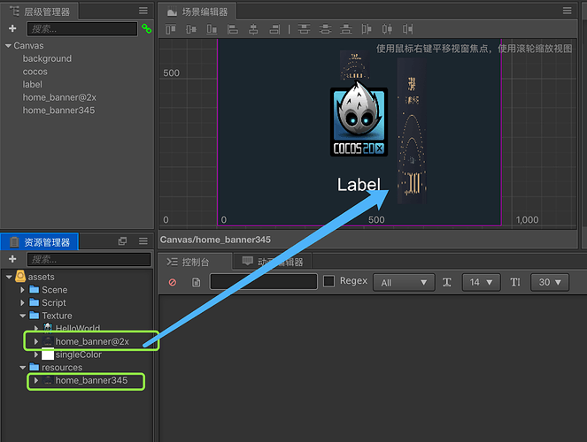Switch to the 资源管理器 tab

[40, 242]
